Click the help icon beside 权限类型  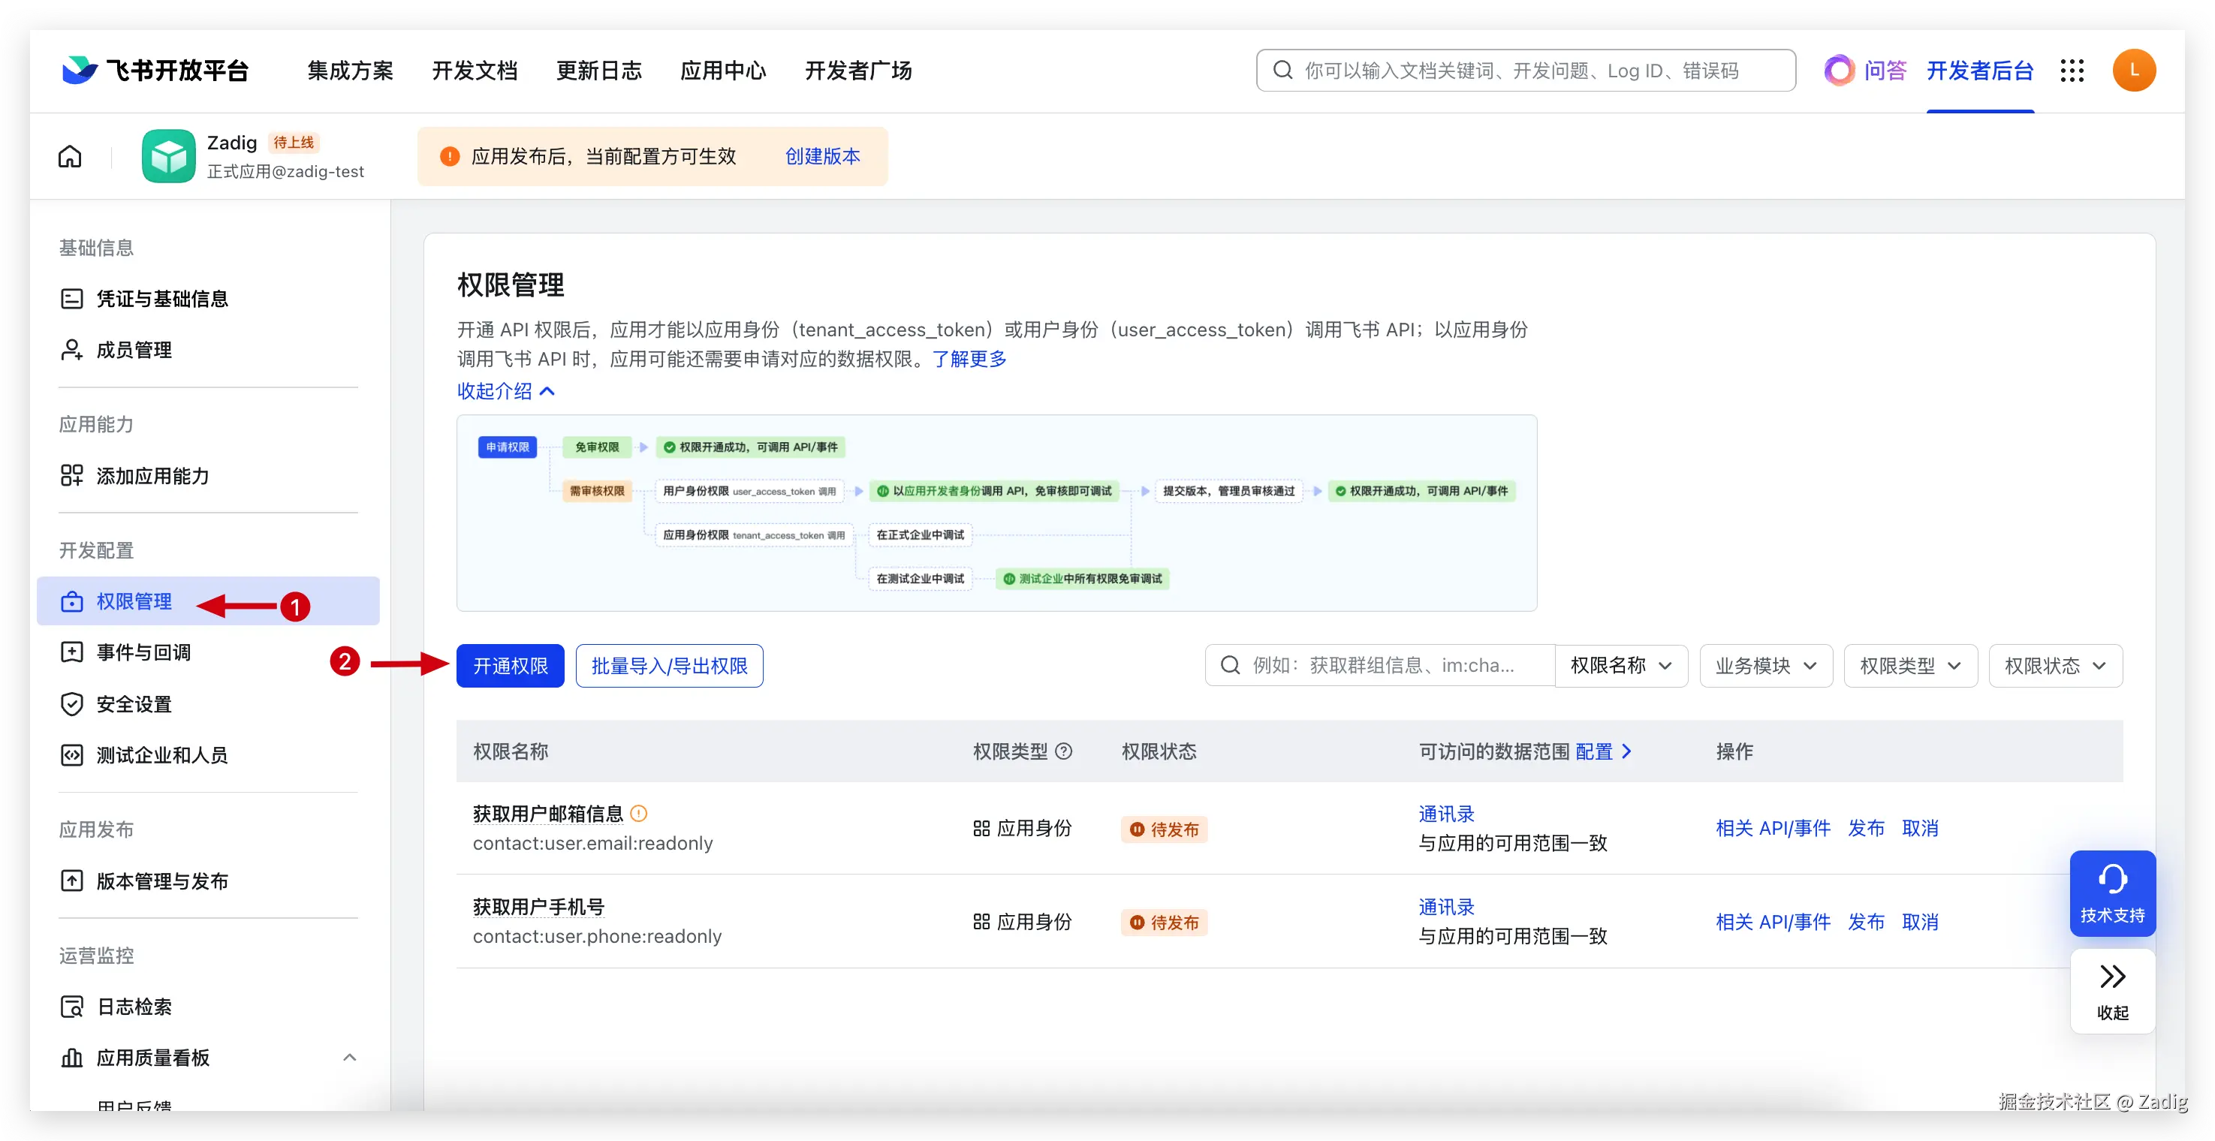(1064, 751)
